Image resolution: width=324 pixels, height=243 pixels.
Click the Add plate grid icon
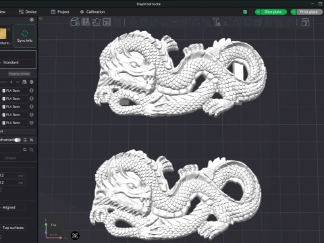[x=86, y=22]
